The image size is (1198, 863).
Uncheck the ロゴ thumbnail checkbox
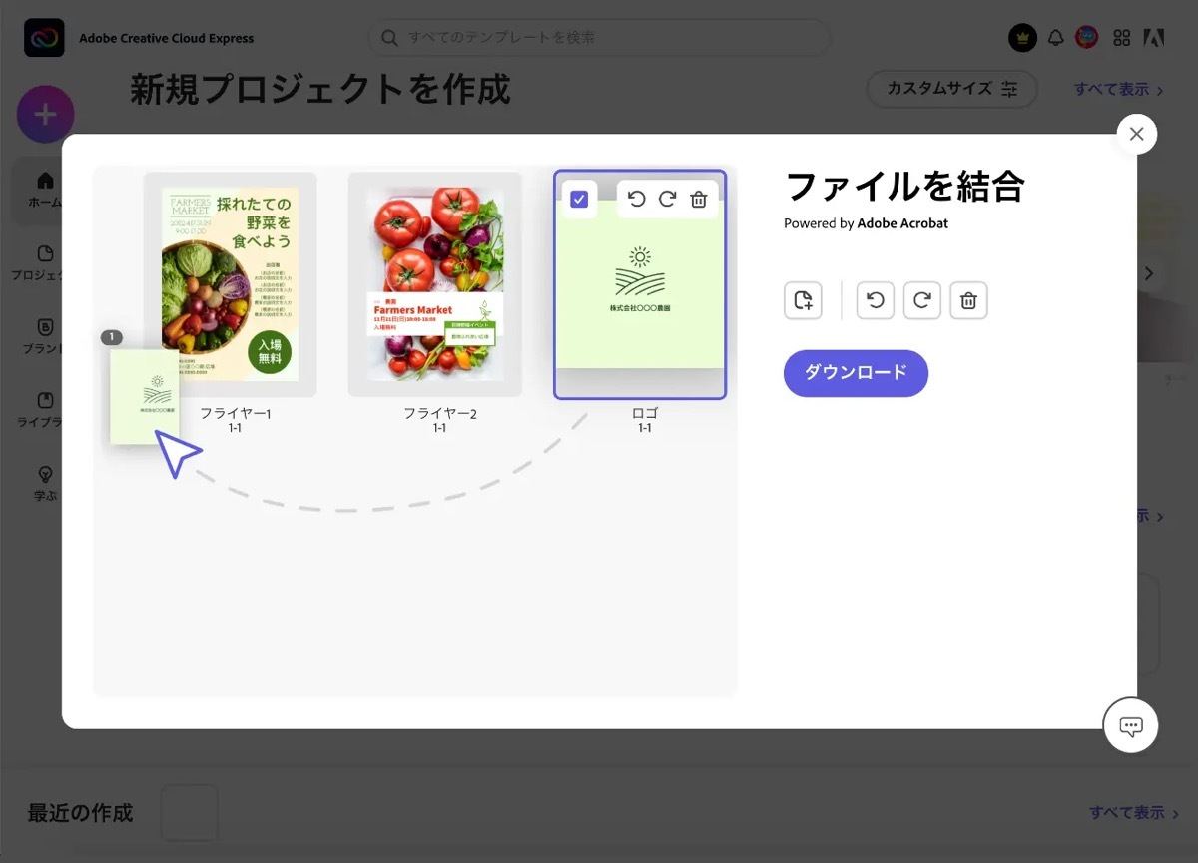coord(579,199)
